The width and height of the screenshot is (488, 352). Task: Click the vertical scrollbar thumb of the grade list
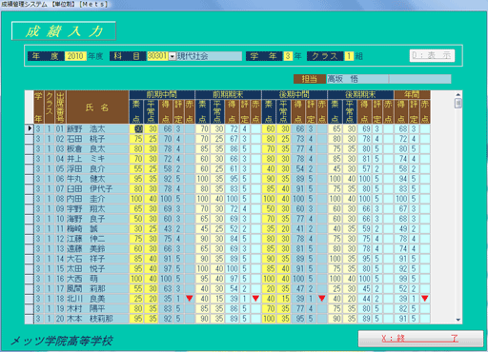[x=457, y=104]
